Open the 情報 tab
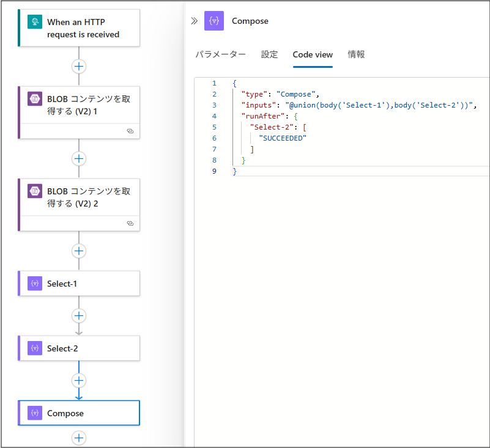 (x=356, y=54)
